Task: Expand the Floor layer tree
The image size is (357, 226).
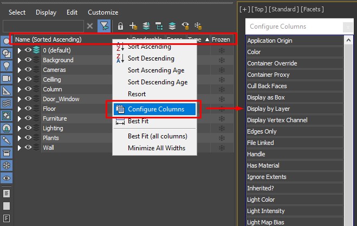Action: 20,109
